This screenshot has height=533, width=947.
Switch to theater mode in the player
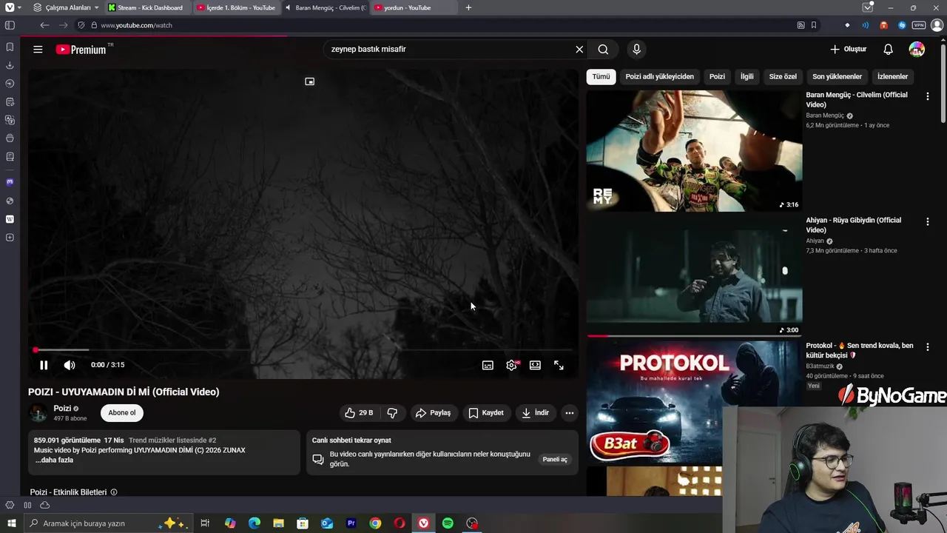point(535,365)
